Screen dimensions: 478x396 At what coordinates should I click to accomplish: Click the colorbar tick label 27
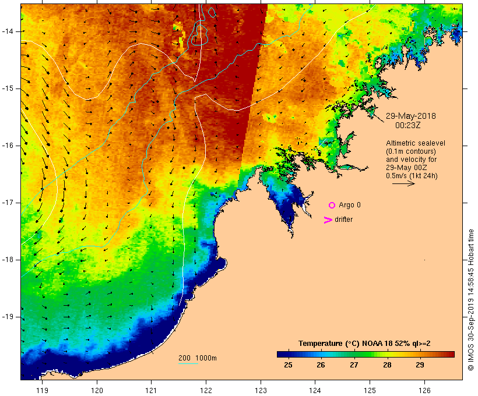coord(354,365)
